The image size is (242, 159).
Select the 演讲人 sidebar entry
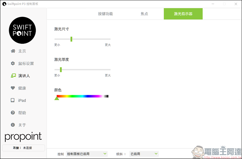point(24,76)
